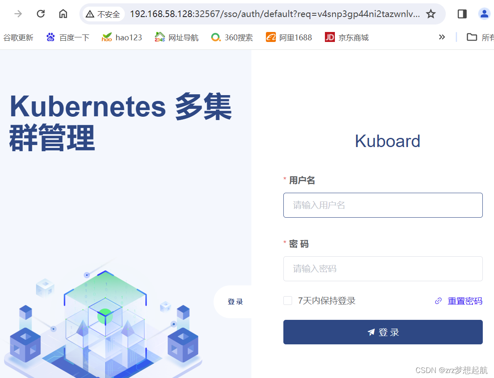Select the 登 录 tab on the left panel
Screen dimensions: 494x378
235,302
